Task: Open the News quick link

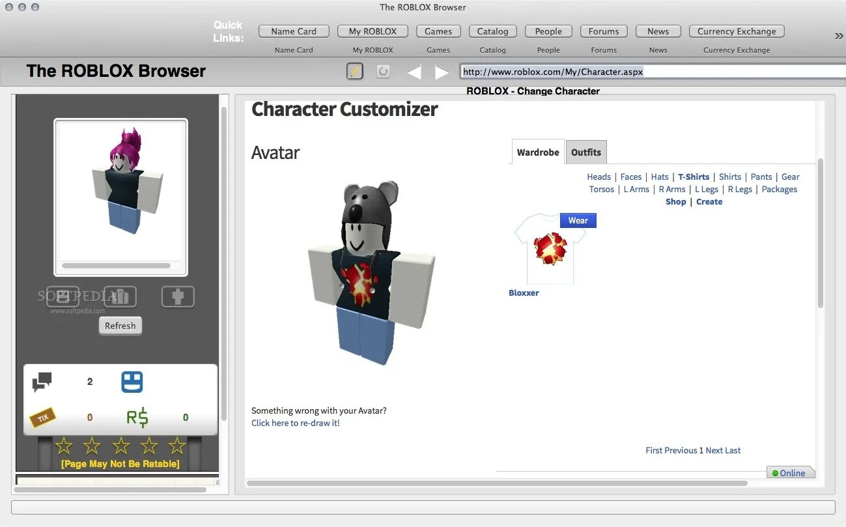Action: coord(658,31)
